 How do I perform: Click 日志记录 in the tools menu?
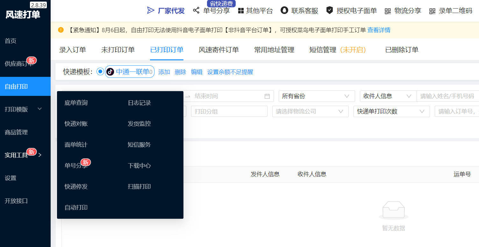pyautogui.click(x=139, y=103)
